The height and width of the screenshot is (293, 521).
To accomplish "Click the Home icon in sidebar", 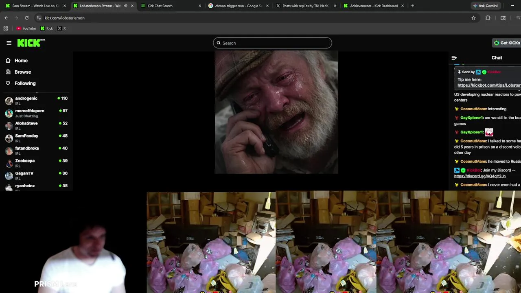I will pyautogui.click(x=8, y=61).
